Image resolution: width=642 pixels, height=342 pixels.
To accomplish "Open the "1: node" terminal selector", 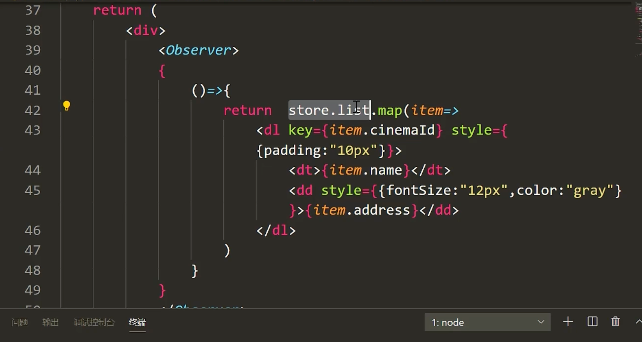I will point(487,322).
